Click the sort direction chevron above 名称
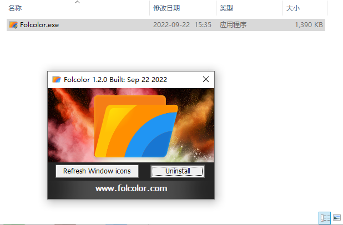The height and width of the screenshot is (225, 343). pyautogui.click(x=78, y=2)
